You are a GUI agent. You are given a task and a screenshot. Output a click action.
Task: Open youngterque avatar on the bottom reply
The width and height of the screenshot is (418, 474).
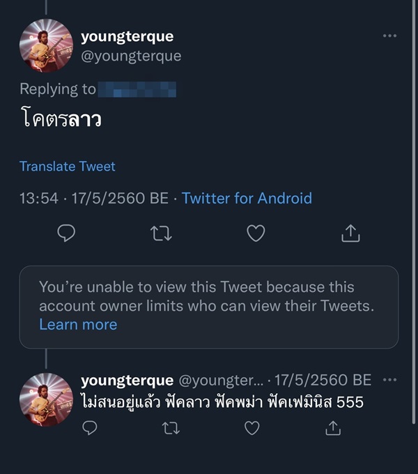[x=46, y=399]
